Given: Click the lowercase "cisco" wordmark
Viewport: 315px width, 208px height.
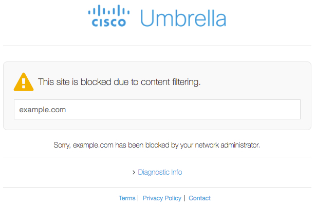Looking at the screenshot, I should [x=109, y=22].
